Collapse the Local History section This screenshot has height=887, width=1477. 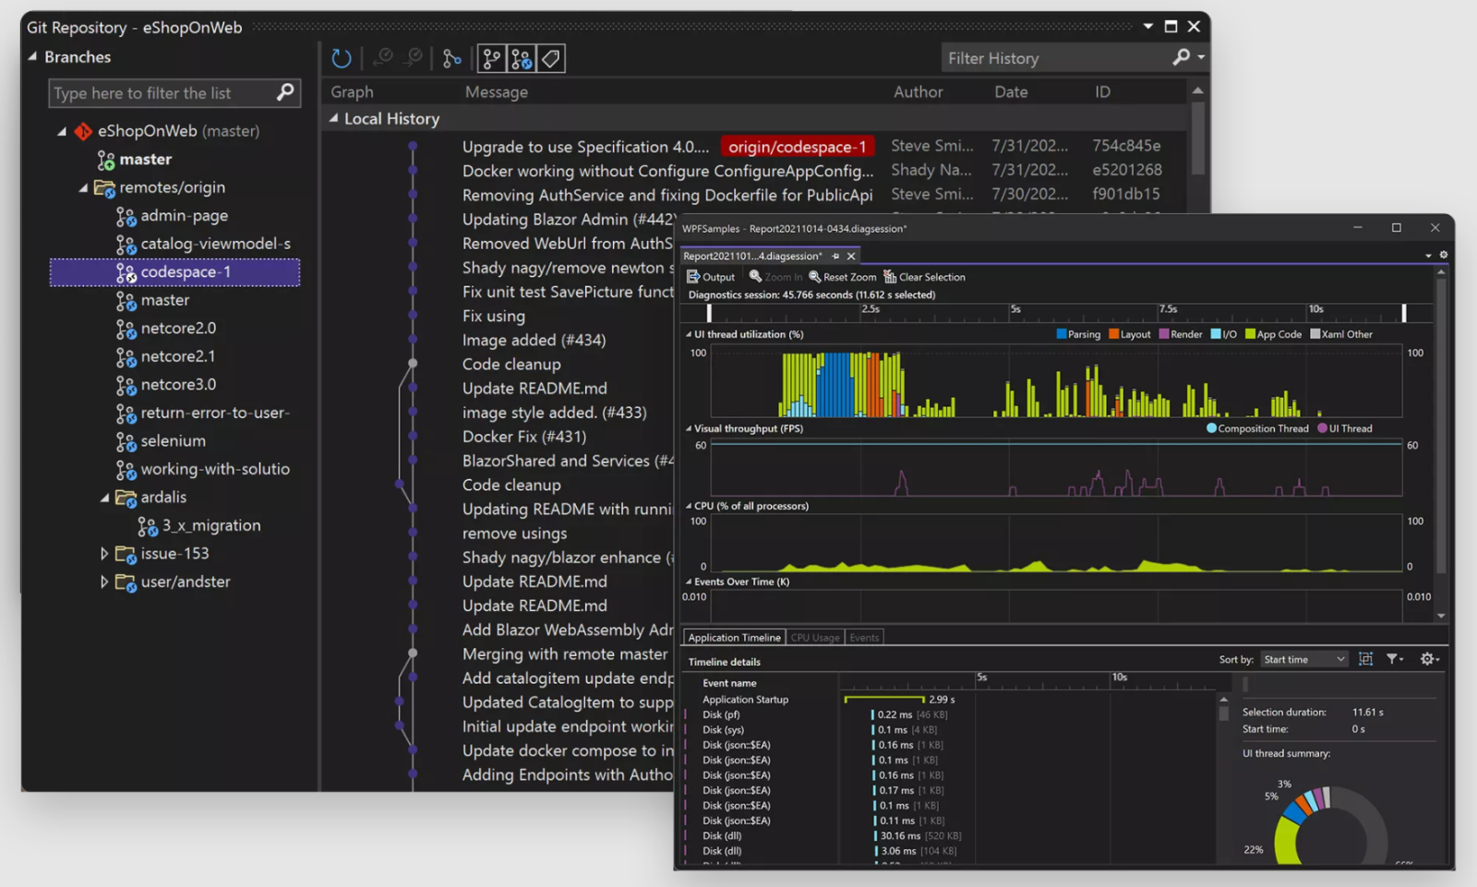pos(334,118)
